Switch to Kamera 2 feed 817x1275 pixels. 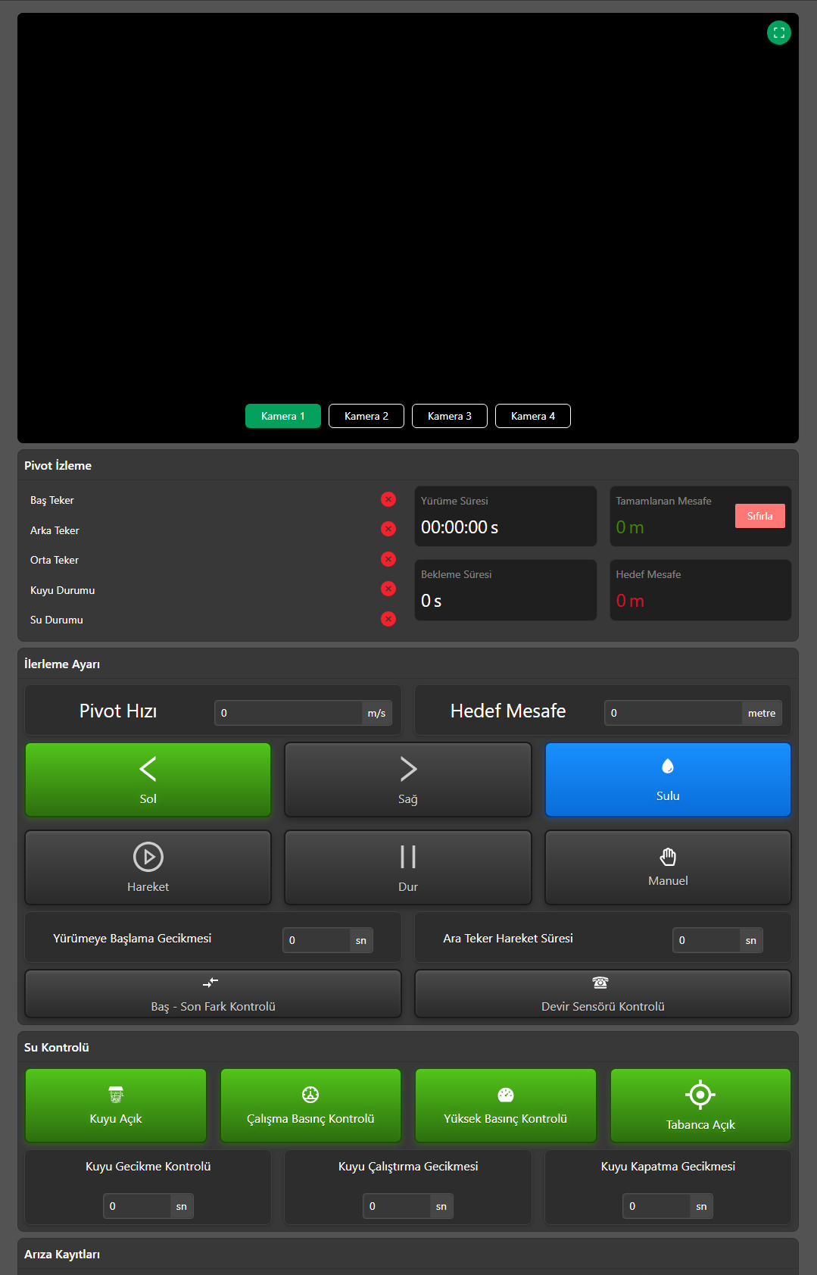pos(366,416)
